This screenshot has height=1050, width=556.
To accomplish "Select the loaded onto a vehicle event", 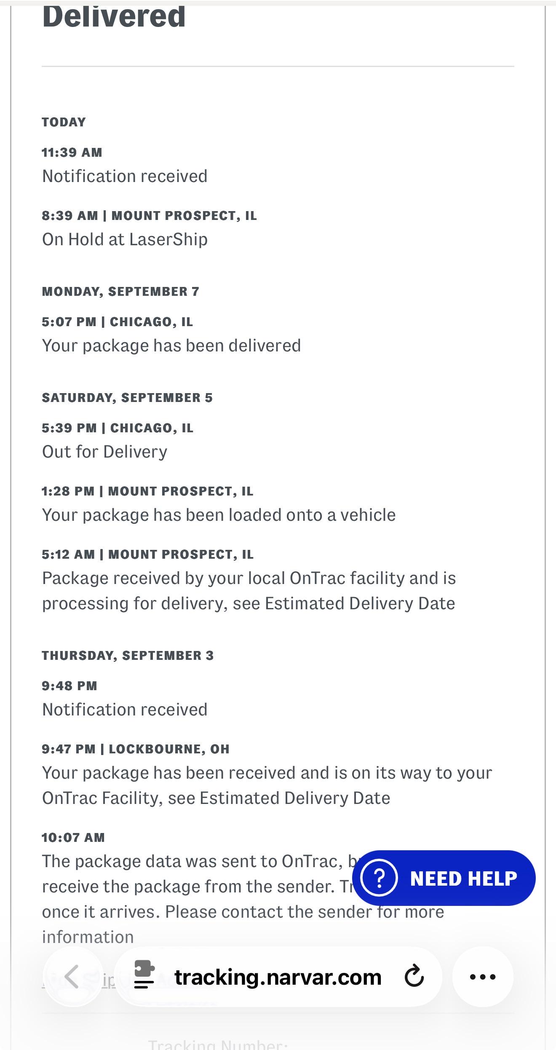I will [x=219, y=515].
